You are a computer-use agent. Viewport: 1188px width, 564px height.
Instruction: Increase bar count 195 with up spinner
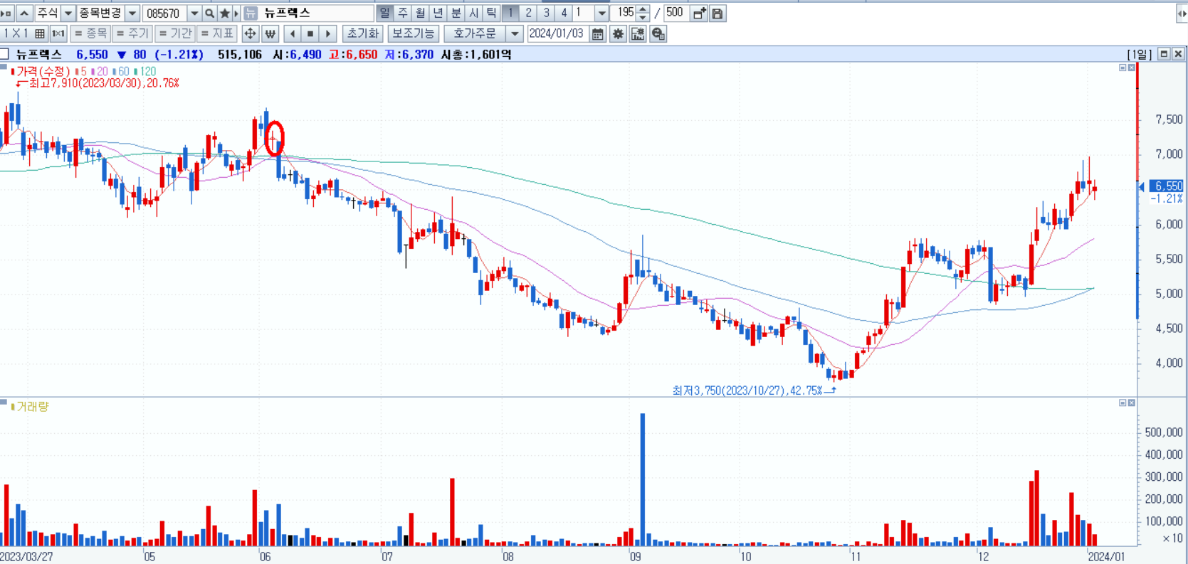643,9
